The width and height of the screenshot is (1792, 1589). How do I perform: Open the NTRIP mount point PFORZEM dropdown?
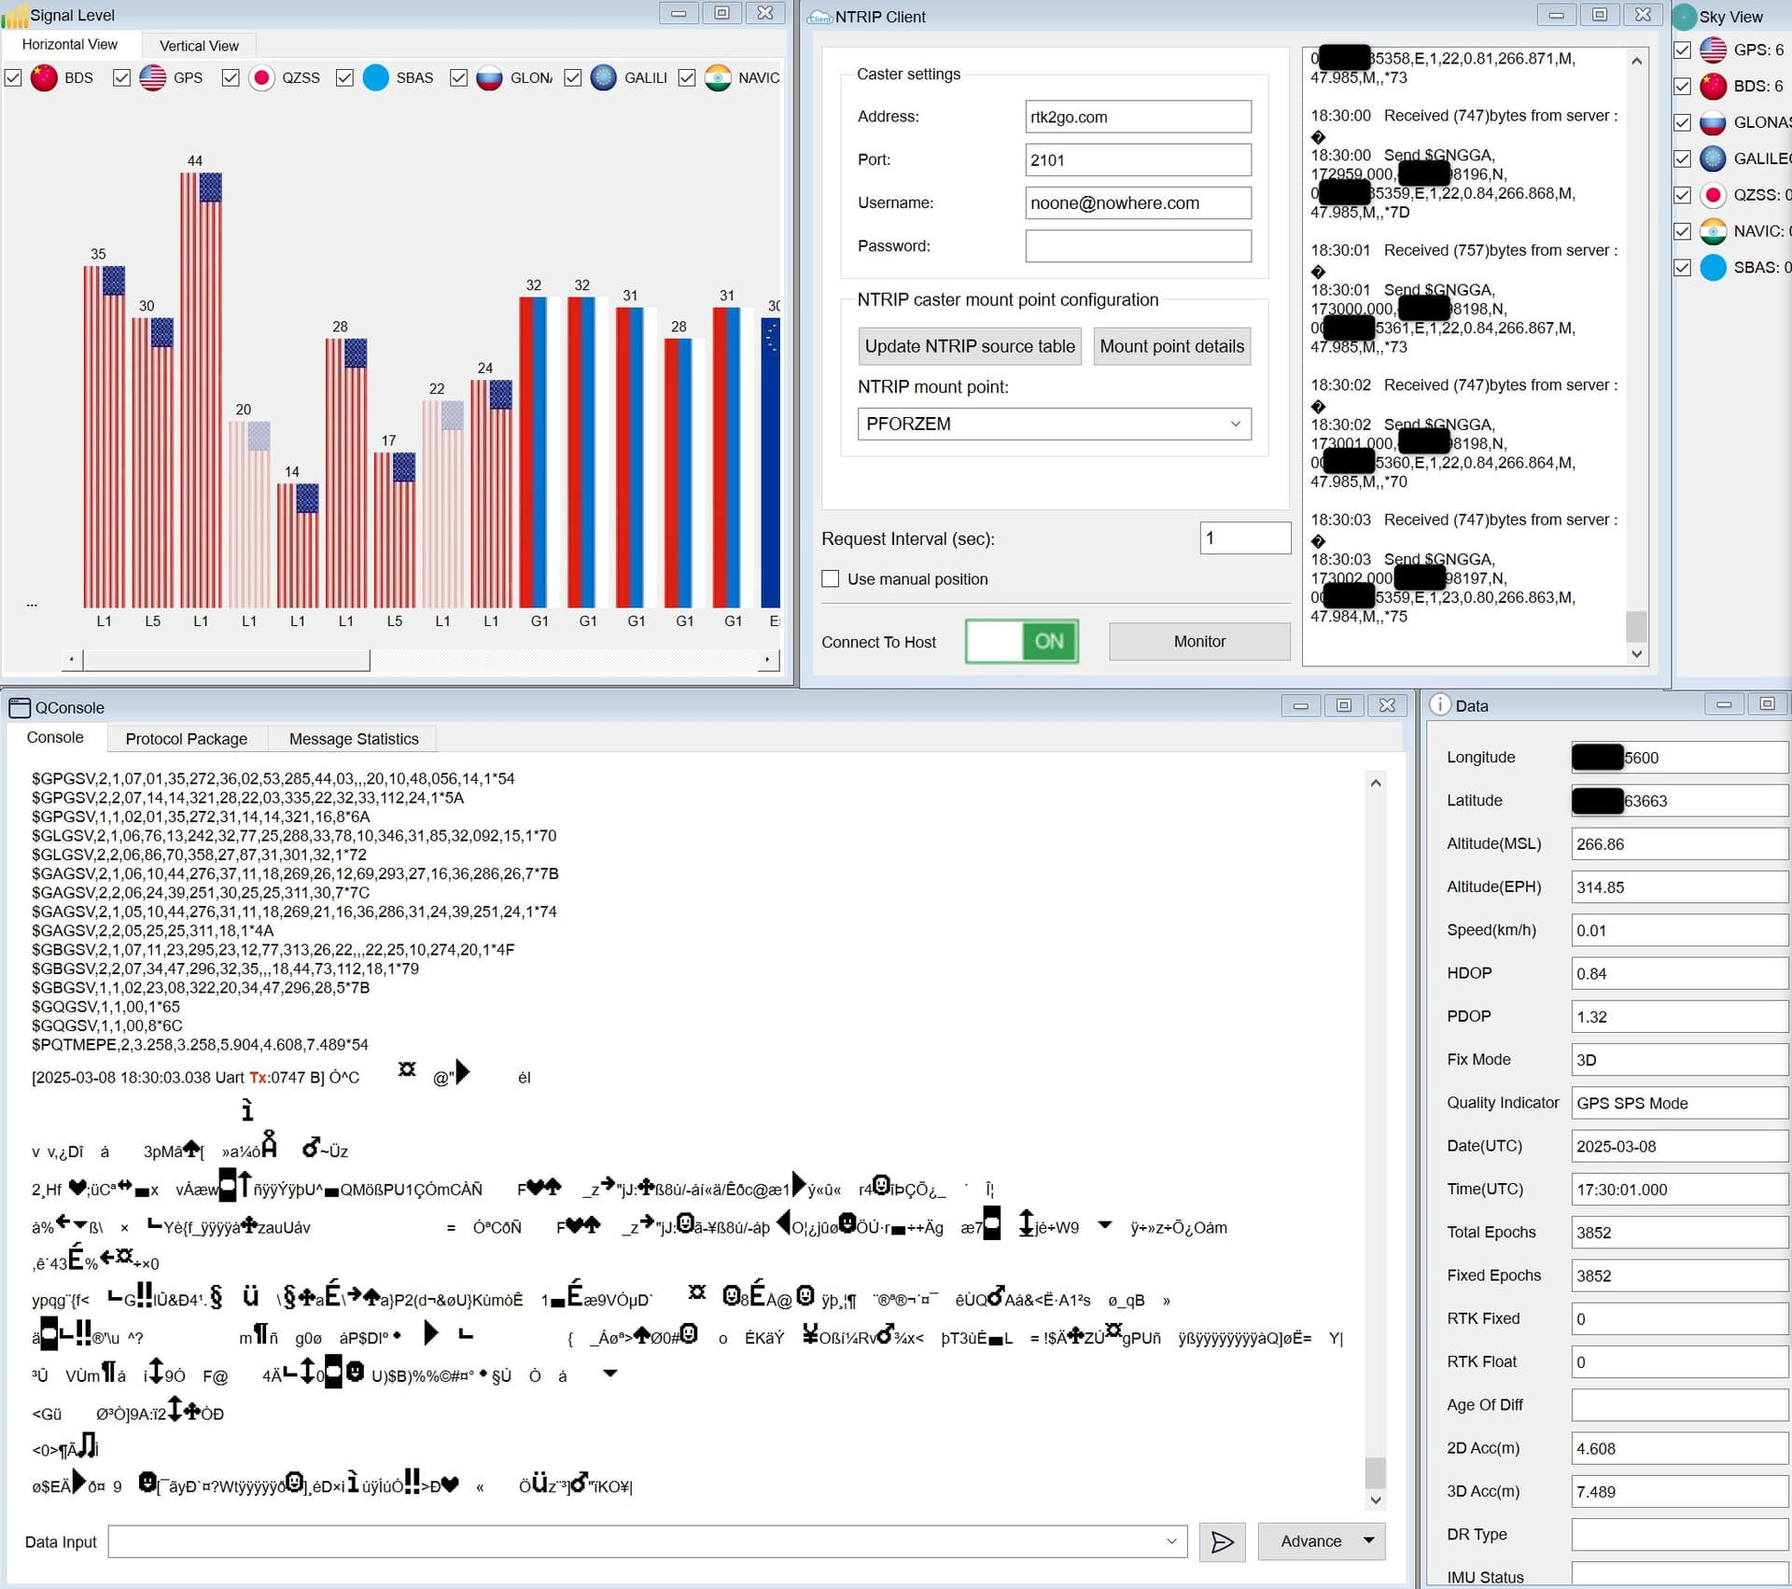click(x=1235, y=424)
